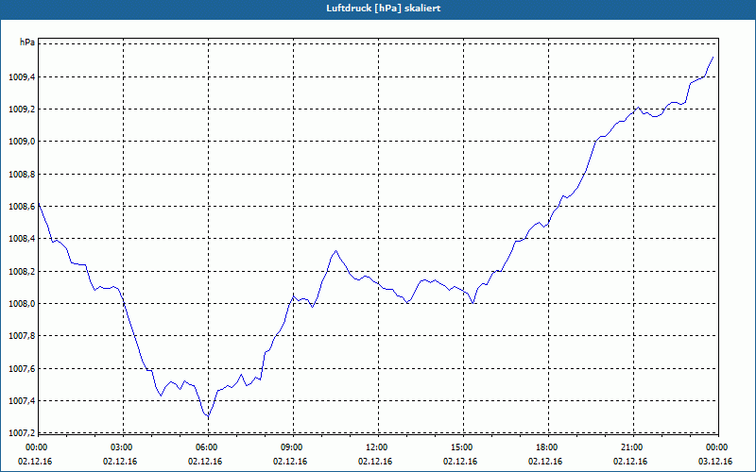Click the 12:00 time label
Screen dimensions: 756x472
(x=376, y=447)
